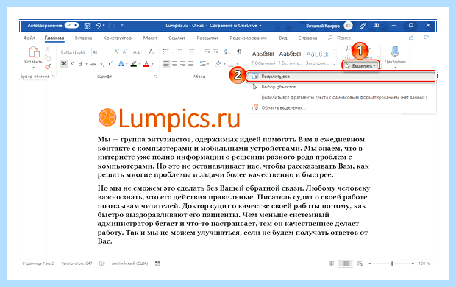Switch to Print Layout view in status bar

tap(346, 263)
